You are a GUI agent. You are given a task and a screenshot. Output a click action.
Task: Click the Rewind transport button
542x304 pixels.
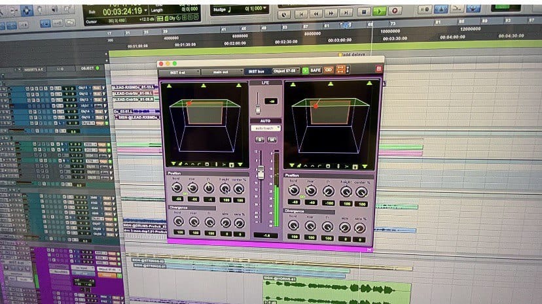point(316,12)
